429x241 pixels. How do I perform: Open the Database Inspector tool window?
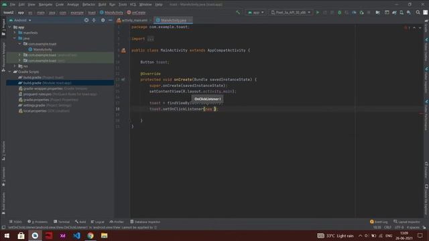click(145, 222)
